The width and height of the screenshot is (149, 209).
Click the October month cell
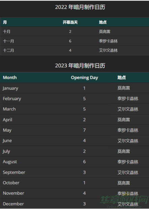pyautogui.click(x=11, y=183)
